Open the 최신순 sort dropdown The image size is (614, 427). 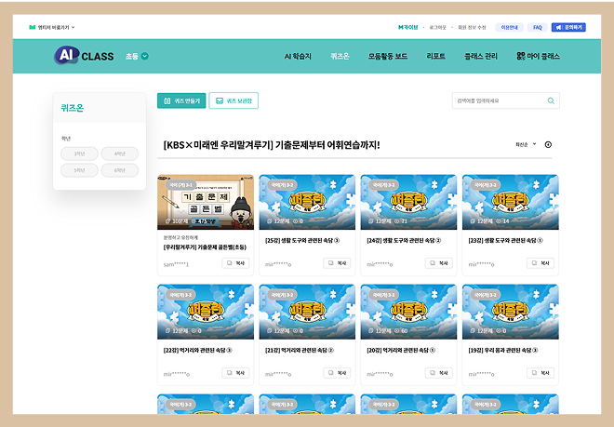click(526, 144)
